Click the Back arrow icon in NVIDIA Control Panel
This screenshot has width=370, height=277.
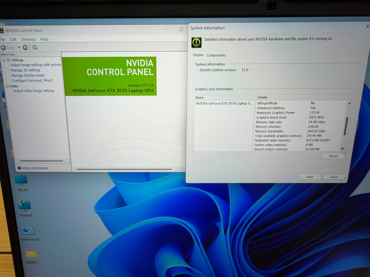pyautogui.click(x=3, y=48)
